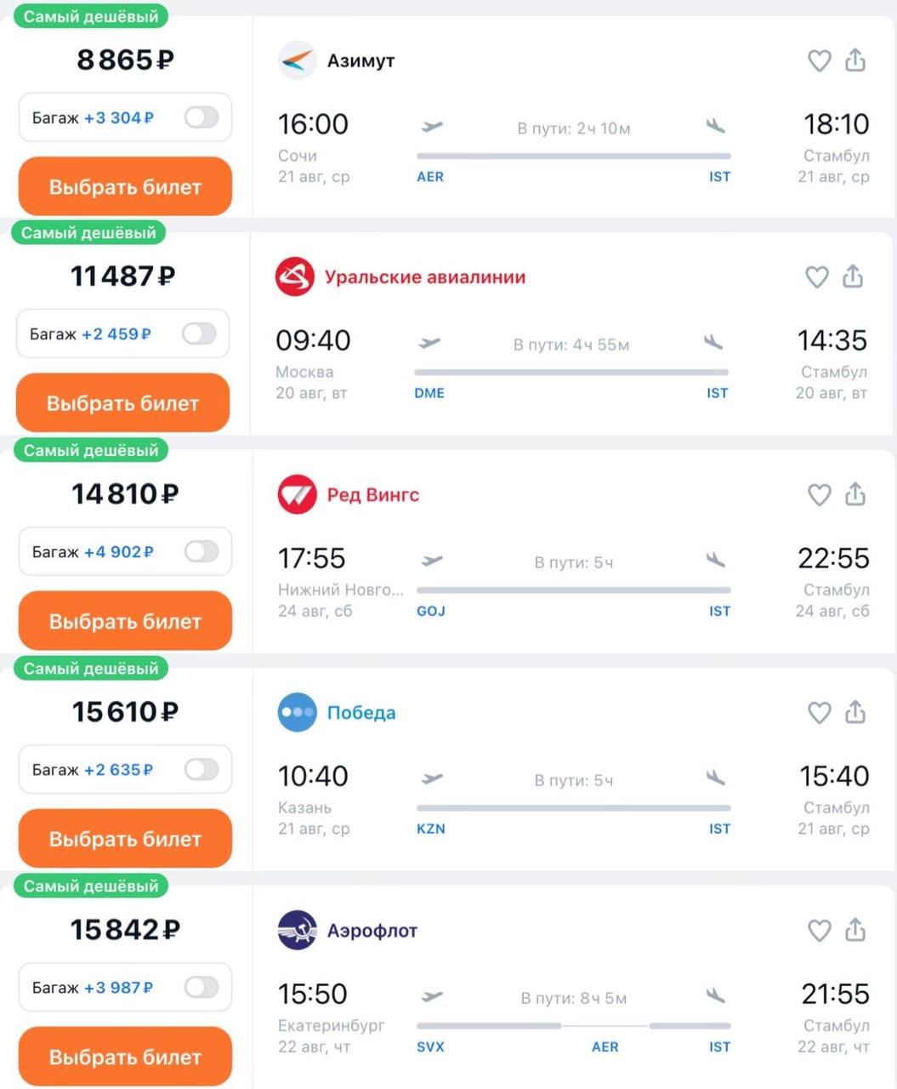Turn on baggage +4 902₽ switch
The image size is (897, 1089).
(202, 551)
